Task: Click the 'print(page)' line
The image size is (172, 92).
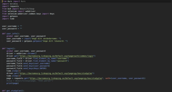Action: [13, 83]
